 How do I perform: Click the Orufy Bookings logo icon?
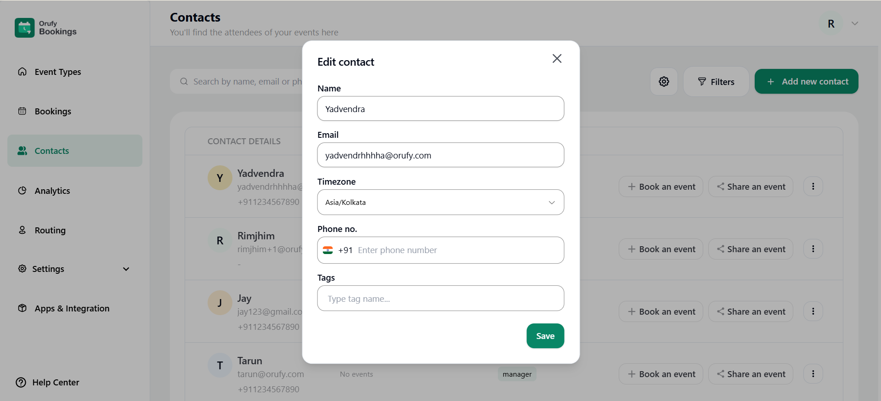[x=24, y=28]
